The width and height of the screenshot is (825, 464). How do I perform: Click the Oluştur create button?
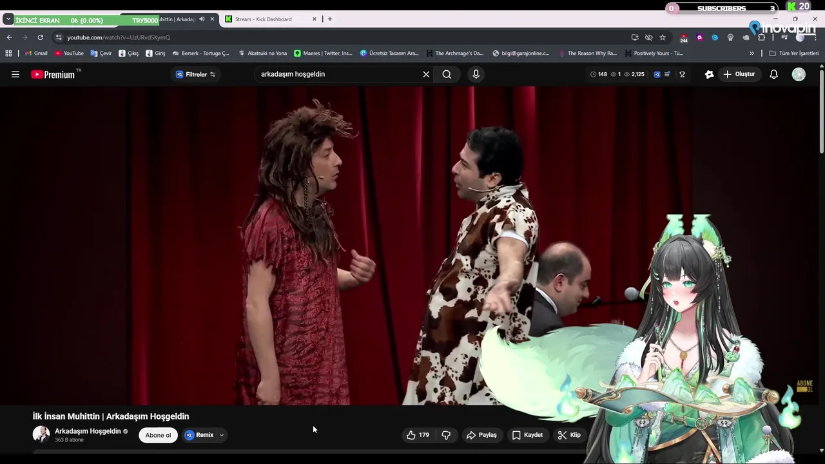(x=739, y=74)
